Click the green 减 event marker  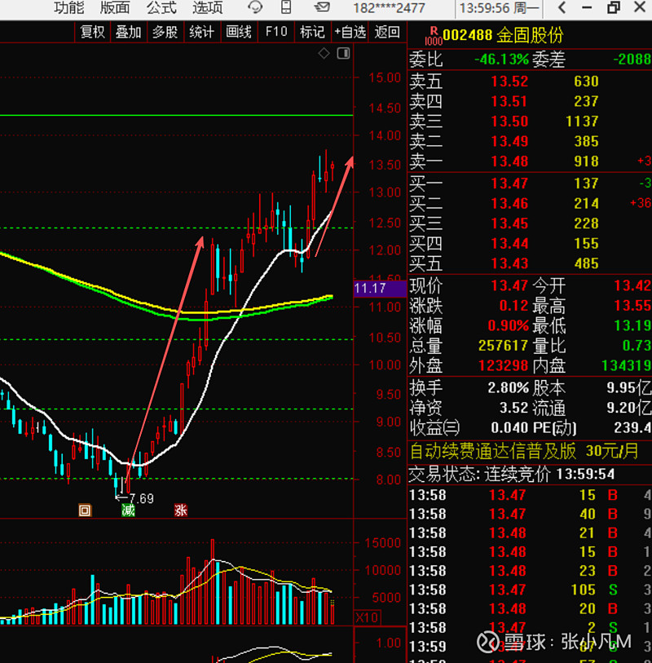pyautogui.click(x=128, y=511)
